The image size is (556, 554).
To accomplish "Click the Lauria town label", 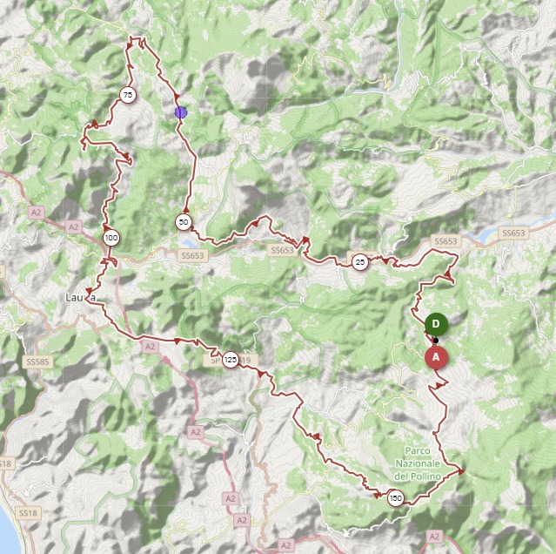I will tap(81, 297).
